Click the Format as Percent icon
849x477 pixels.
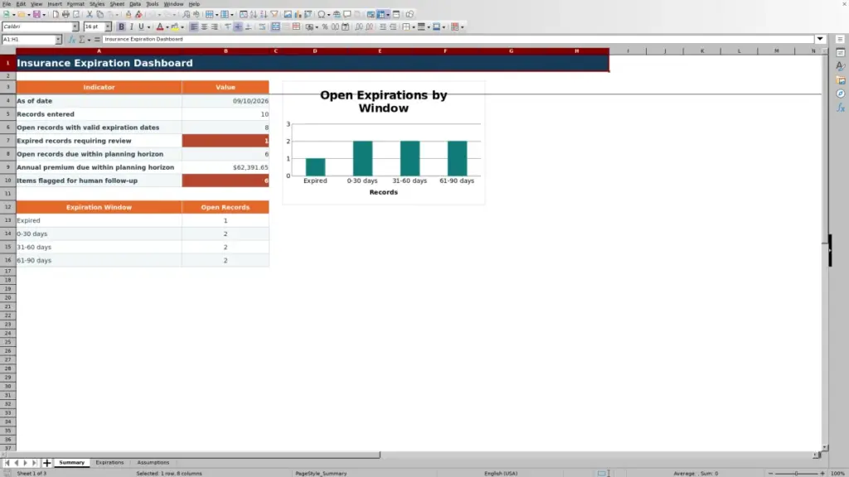point(325,27)
